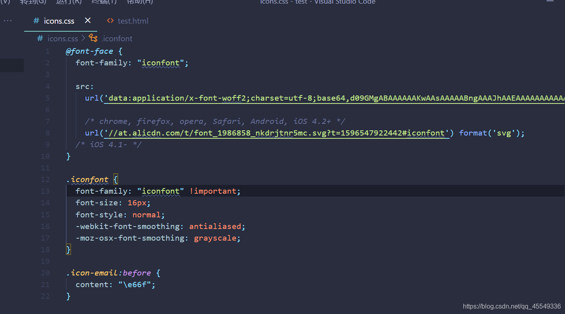Open the sidebar ellipsis more actions menu

(x=8, y=21)
